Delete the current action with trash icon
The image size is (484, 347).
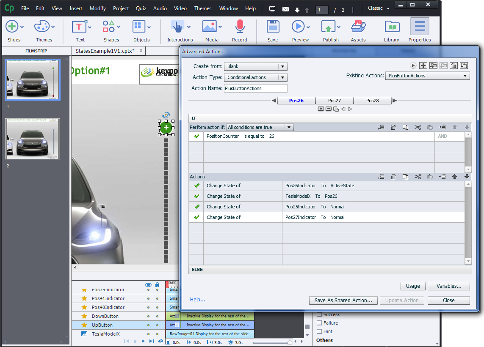[454, 66]
